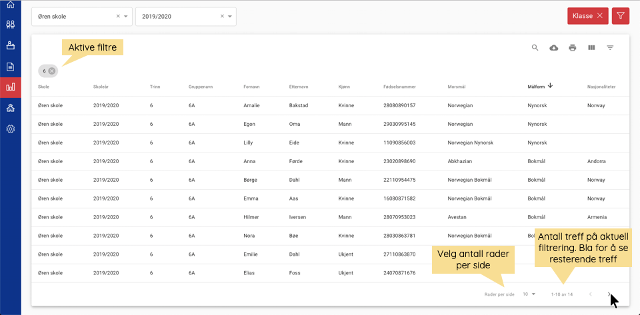The width and height of the screenshot is (640, 315).
Task: Click the Armenia nationality cell
Action: coord(597,217)
